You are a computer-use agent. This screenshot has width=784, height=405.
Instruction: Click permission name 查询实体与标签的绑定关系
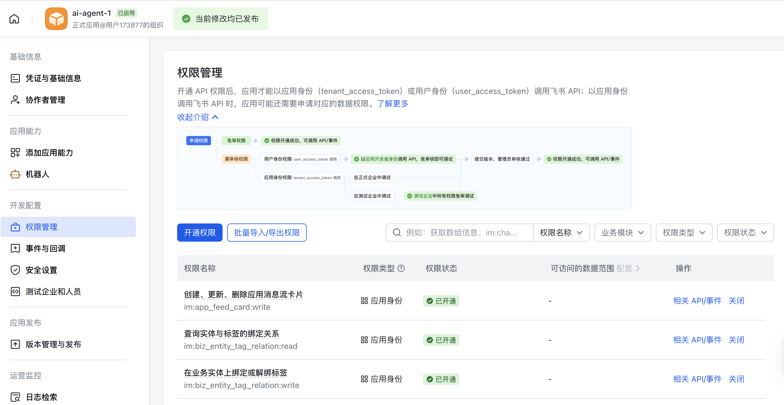[232, 334]
